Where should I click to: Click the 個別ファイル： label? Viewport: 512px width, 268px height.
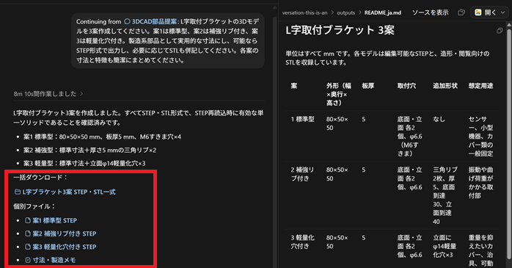tap(34, 206)
